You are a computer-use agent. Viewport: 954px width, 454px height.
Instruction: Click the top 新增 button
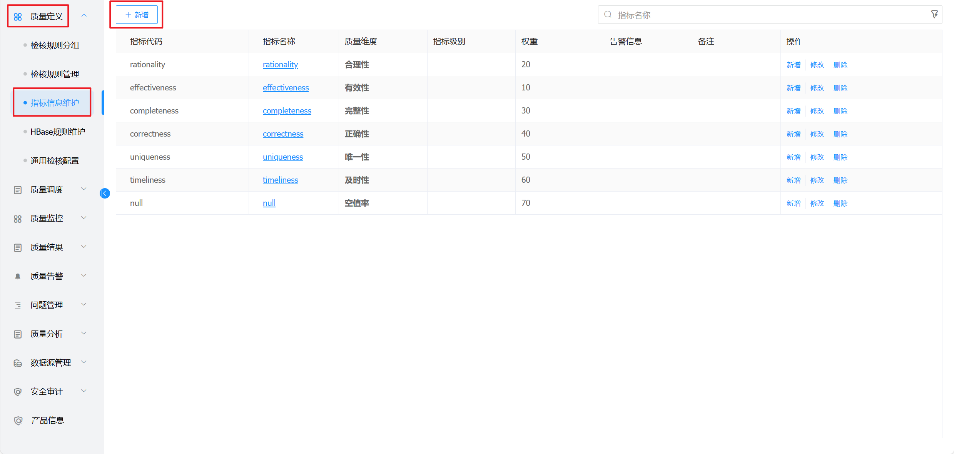[137, 15]
